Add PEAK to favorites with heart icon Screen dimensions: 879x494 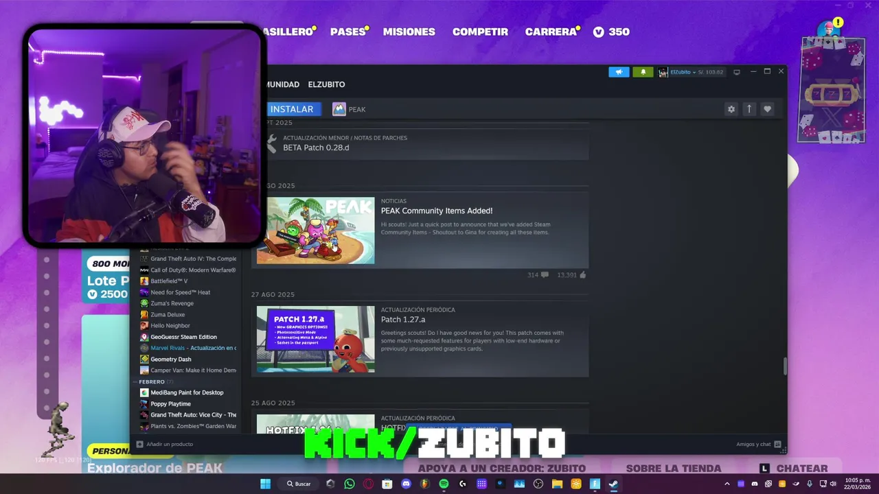coord(767,109)
